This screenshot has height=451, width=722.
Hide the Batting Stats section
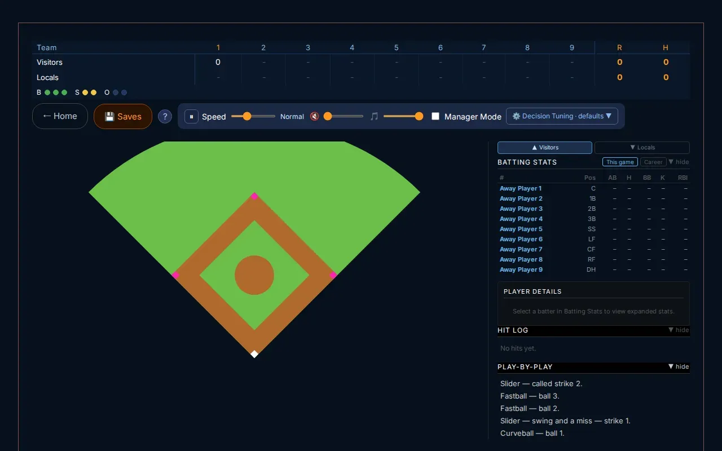click(679, 162)
